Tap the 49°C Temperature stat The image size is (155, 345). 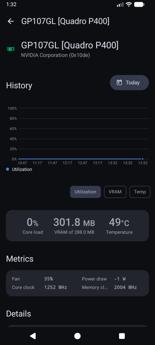tap(119, 226)
